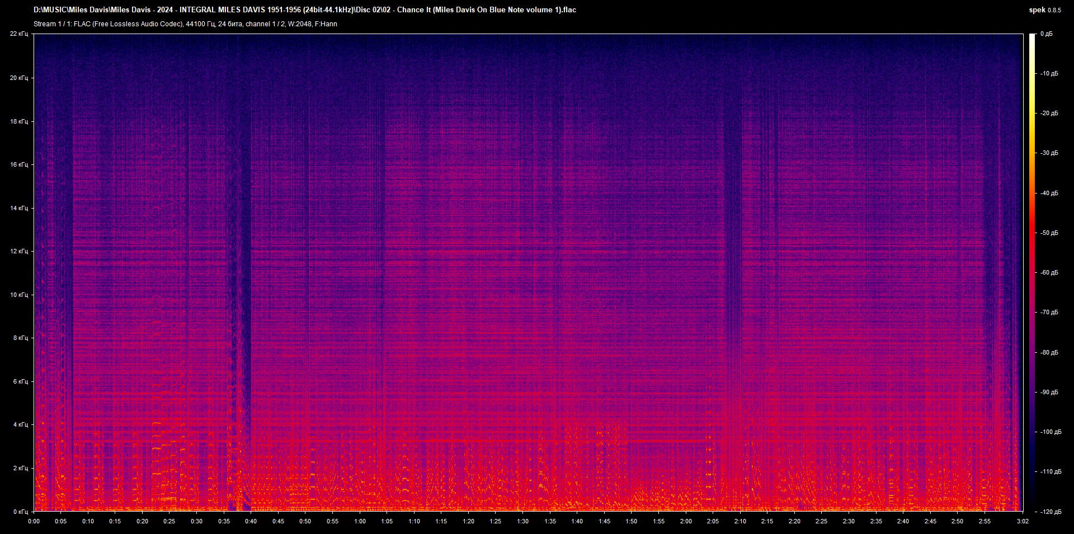Click the 1:15 time axis label

(x=441, y=521)
